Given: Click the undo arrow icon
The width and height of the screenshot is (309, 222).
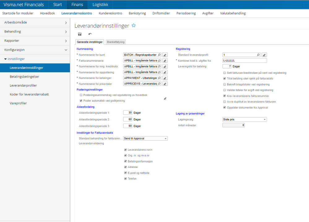Looking at the screenshot, I should (90, 34).
